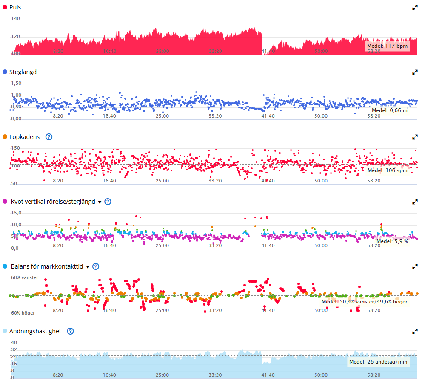Click the 150 axis value on Löpkadens chart

[15, 148]
